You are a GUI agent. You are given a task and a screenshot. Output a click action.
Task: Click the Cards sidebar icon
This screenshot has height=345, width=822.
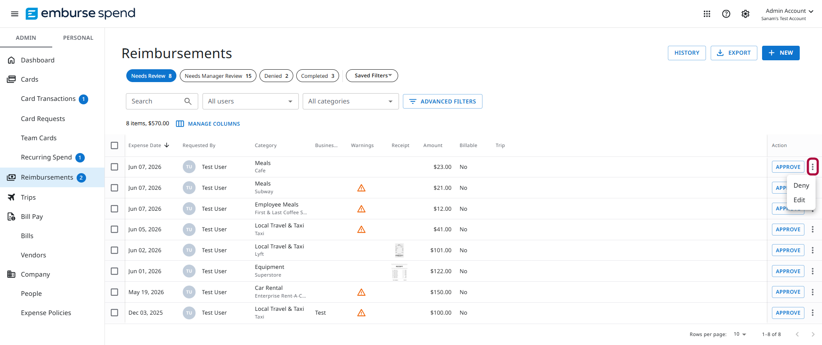(x=12, y=80)
